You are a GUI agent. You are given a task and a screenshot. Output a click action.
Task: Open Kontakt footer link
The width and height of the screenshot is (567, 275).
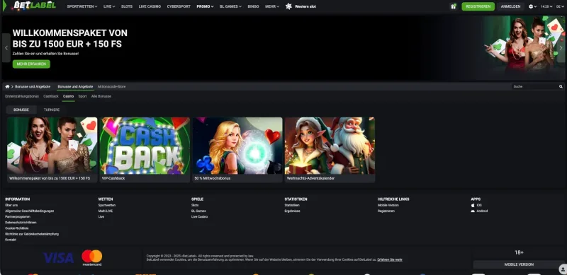coord(11,240)
